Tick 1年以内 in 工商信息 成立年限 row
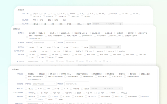The image size is (167, 104). pyautogui.click(x=31, y=24)
